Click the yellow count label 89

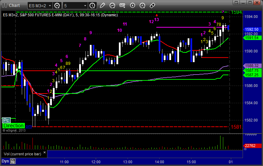68,63
